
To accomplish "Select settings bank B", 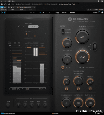I will pos(43,13).
